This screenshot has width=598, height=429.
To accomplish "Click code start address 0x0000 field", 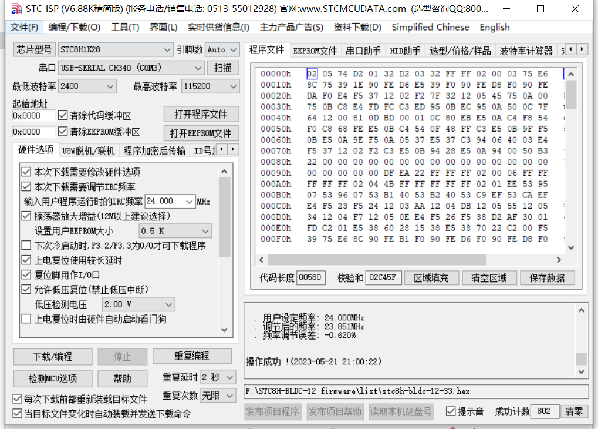I will [x=34, y=115].
